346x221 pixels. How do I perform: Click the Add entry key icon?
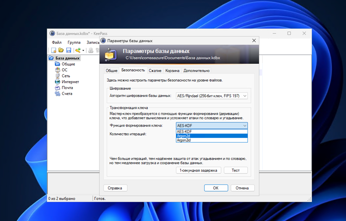[78, 50]
